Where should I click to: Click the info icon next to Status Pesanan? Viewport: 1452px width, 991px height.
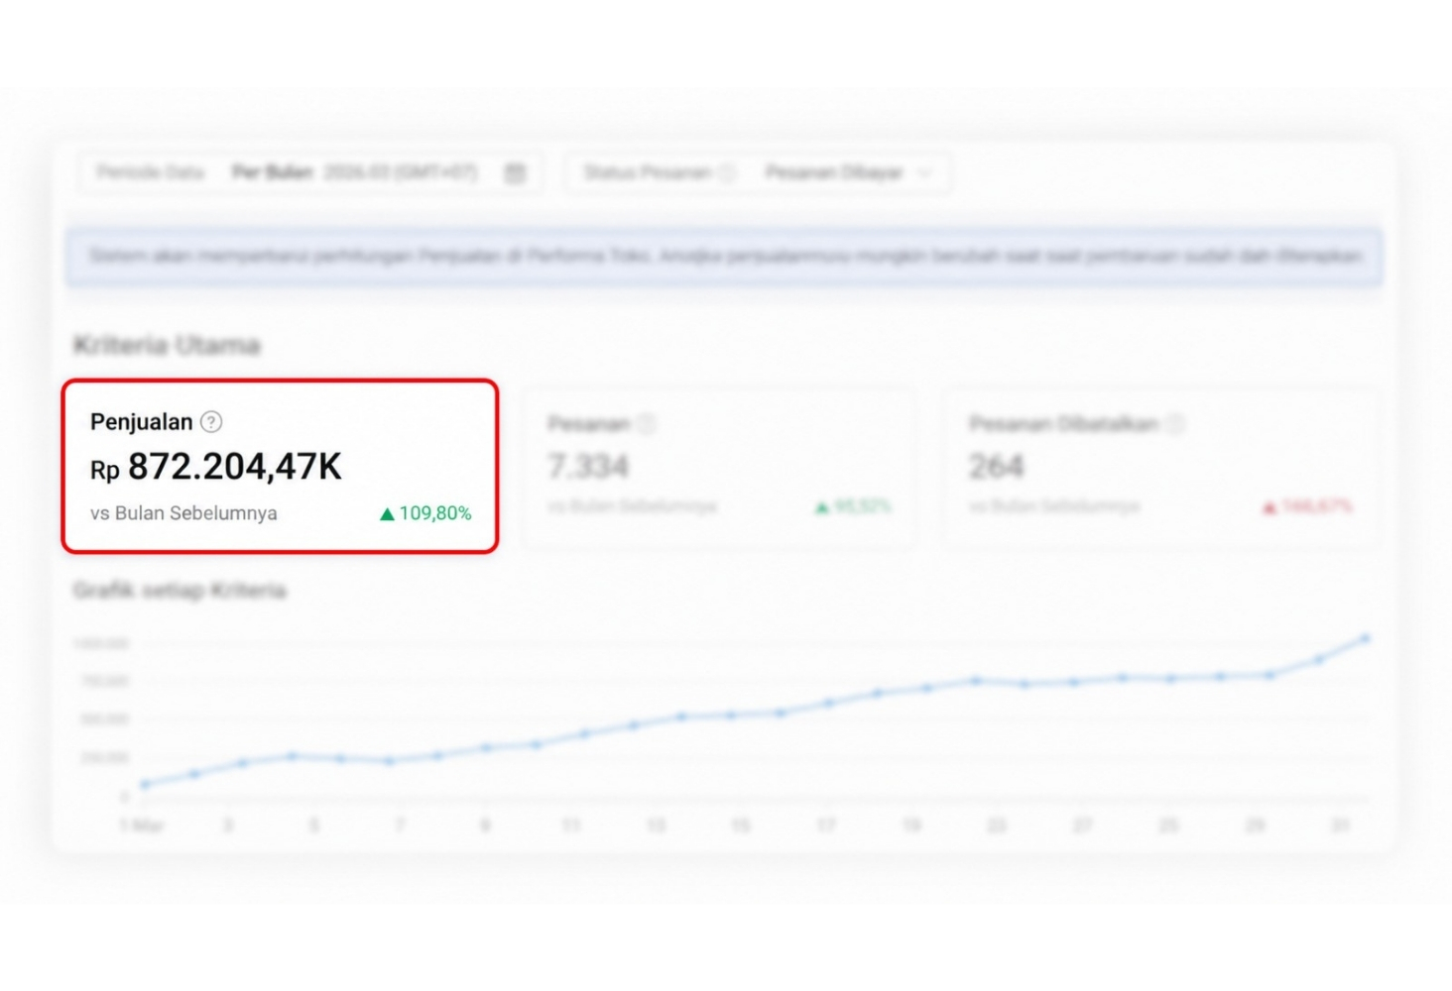coord(727,173)
